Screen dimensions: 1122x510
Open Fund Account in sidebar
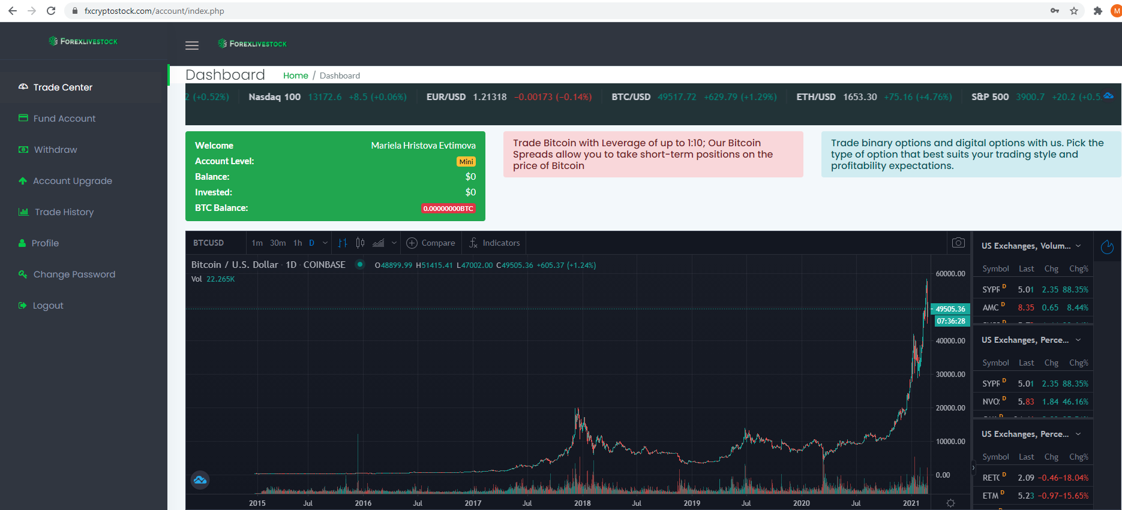pos(64,119)
